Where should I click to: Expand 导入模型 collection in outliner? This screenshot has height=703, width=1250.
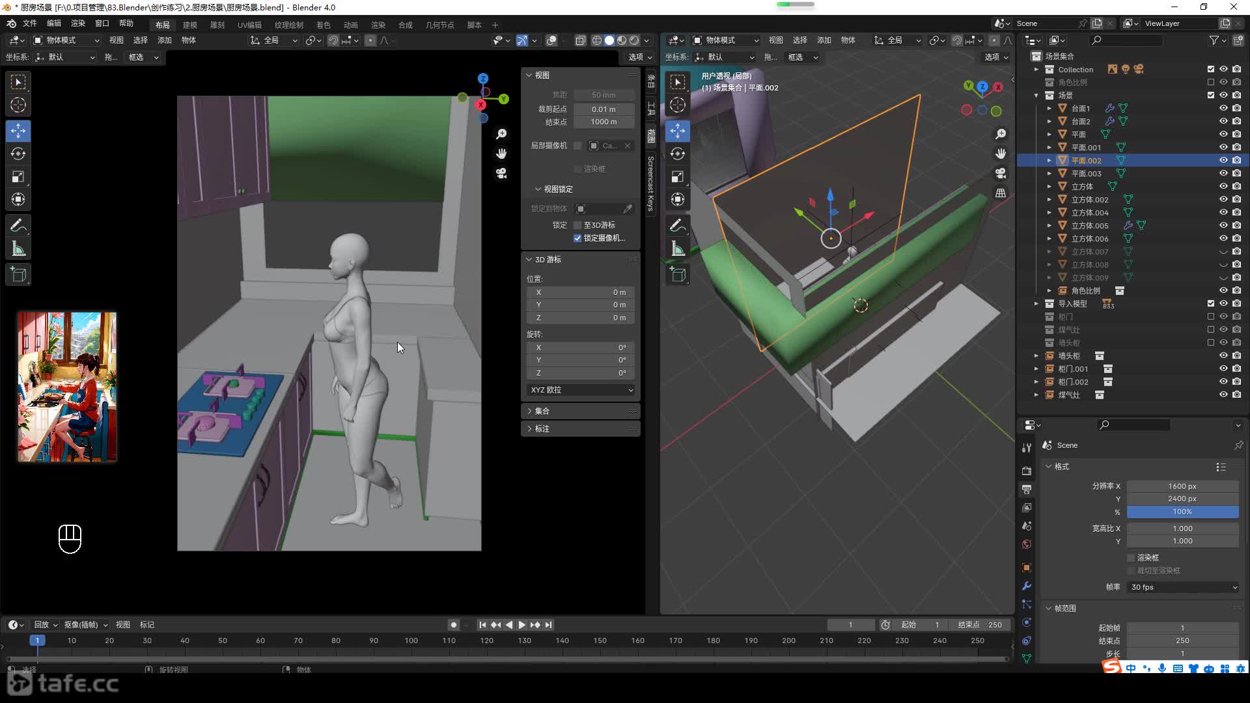click(1036, 303)
